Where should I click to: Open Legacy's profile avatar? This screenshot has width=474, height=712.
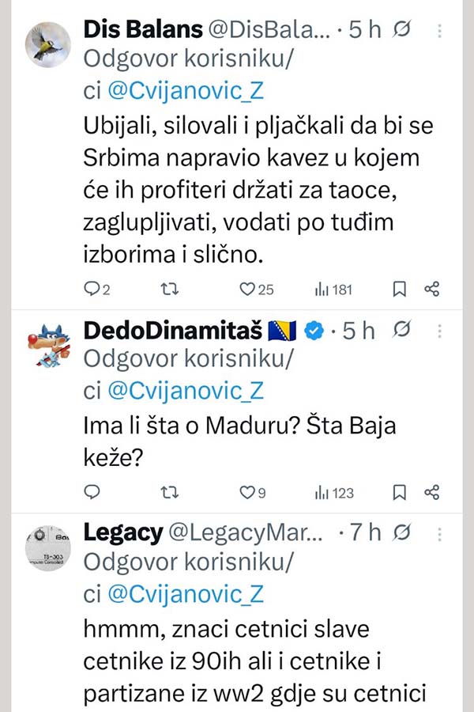[x=49, y=547]
